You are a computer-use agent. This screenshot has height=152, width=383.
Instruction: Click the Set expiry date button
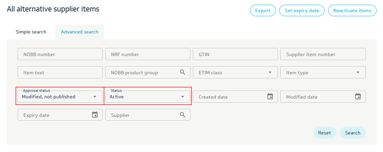pos(302,10)
